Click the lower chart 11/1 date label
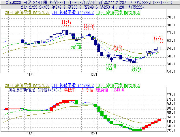This screenshot has height=137, width=180. [x=30, y=133]
